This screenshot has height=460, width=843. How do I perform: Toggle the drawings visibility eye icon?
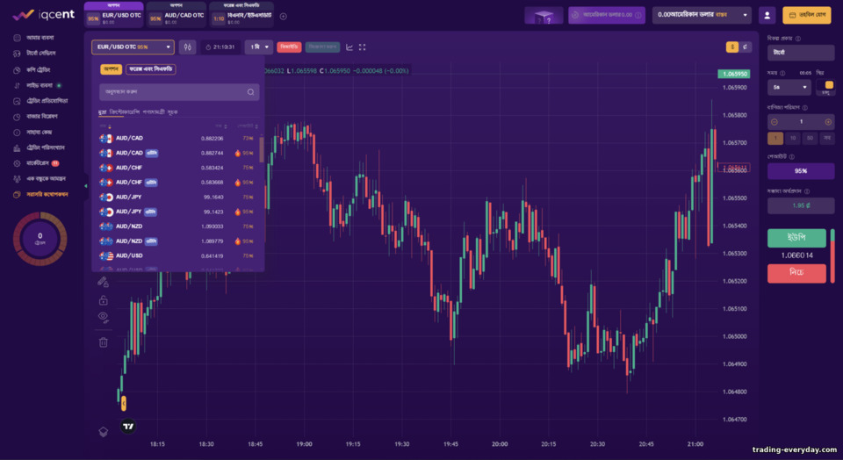(x=104, y=317)
